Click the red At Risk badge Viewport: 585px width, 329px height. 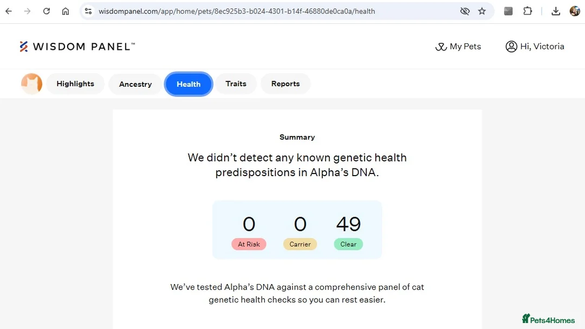point(249,244)
